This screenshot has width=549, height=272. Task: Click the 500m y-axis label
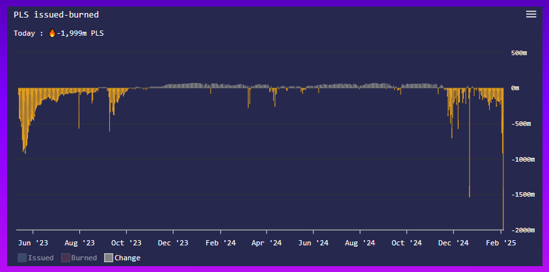[x=519, y=53]
